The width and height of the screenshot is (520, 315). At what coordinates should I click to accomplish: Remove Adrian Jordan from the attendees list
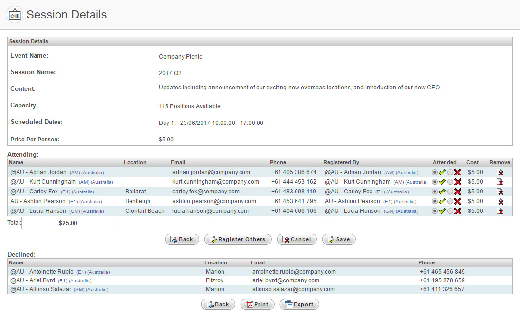[x=500, y=172]
